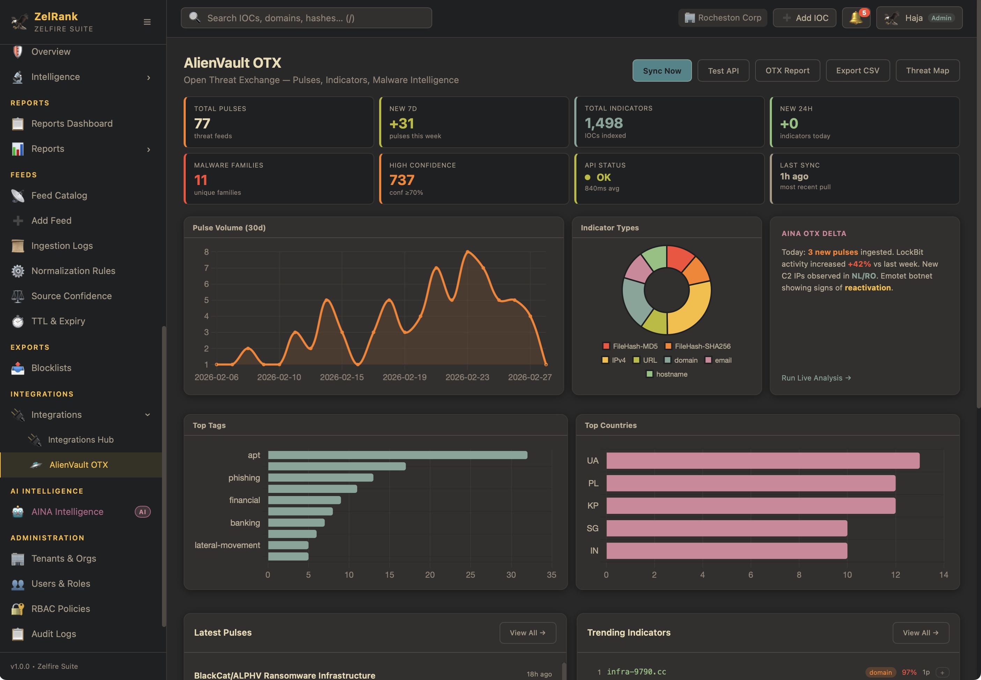981x680 pixels.
Task: Click the TTL & Expiry stopwatch icon
Action: [x=17, y=321]
